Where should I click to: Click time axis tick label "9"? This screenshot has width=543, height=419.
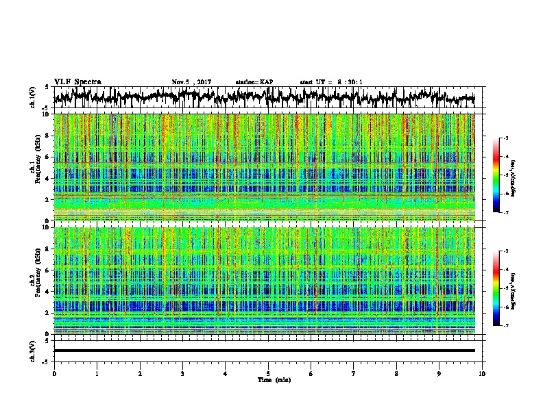[x=439, y=374]
